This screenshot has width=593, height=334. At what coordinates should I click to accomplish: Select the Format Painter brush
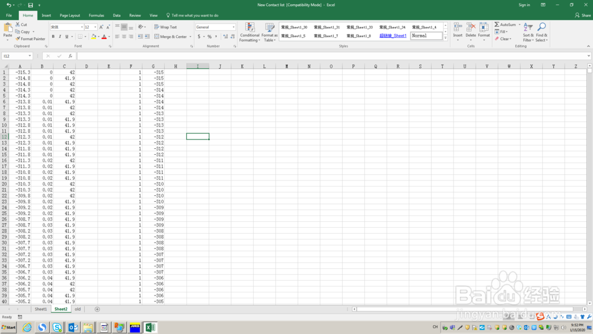click(x=18, y=39)
